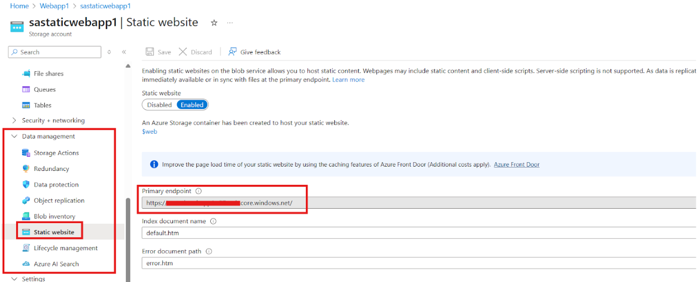Set Static website to Disabled
This screenshot has height=282, width=698.
click(159, 105)
